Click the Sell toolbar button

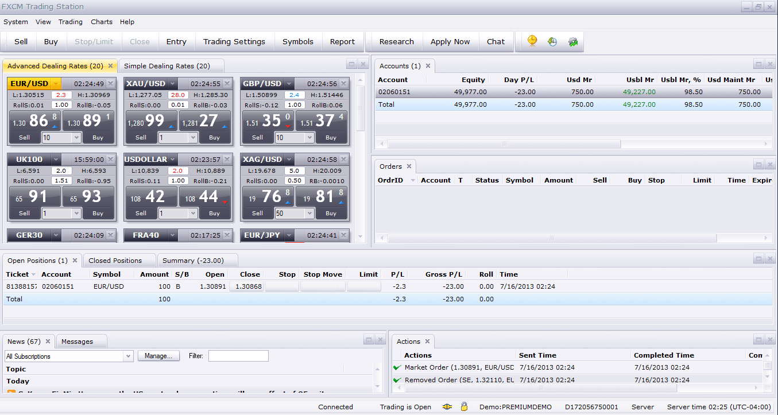(x=21, y=41)
